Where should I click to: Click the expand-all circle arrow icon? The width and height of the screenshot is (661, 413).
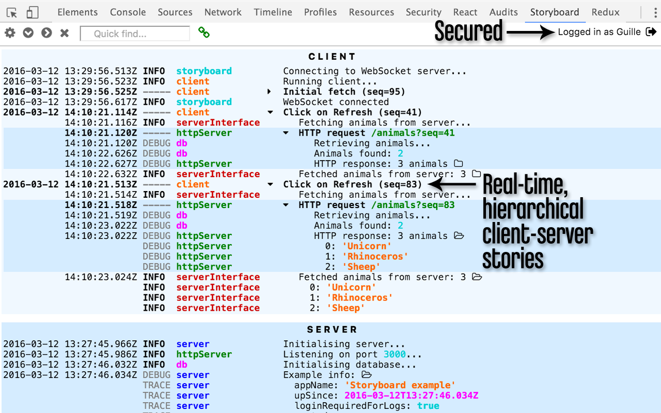[46, 33]
